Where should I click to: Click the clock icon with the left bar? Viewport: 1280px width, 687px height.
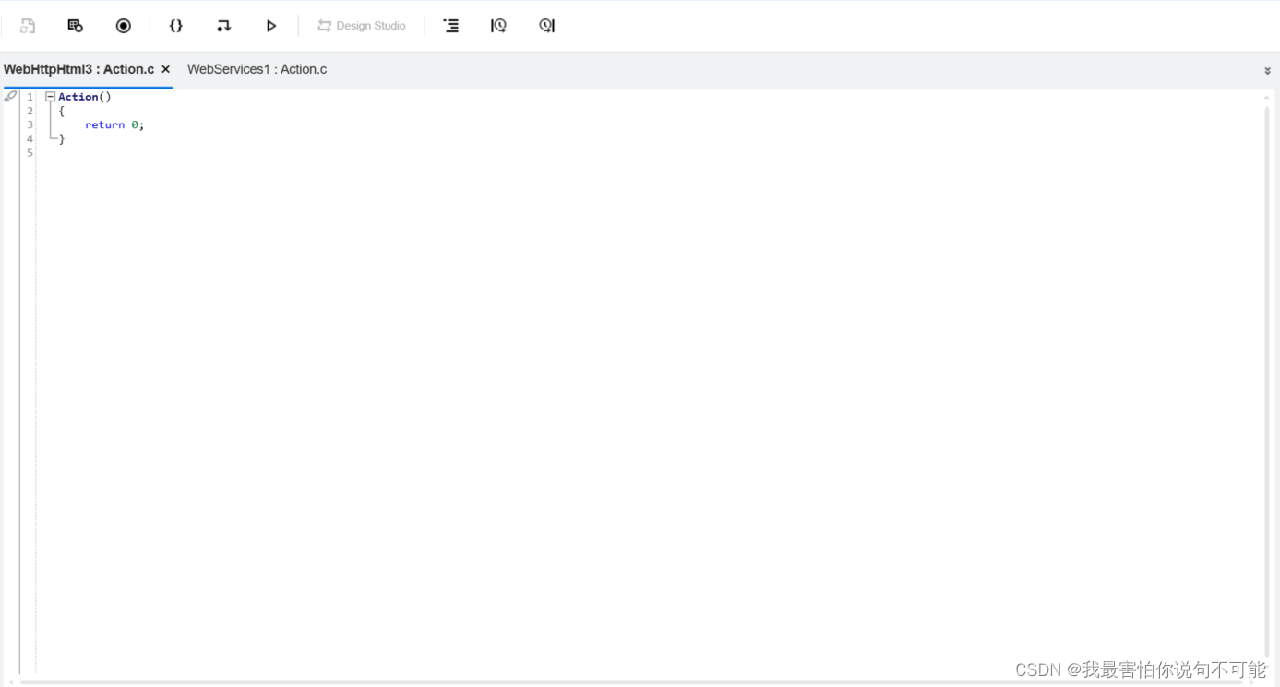499,26
